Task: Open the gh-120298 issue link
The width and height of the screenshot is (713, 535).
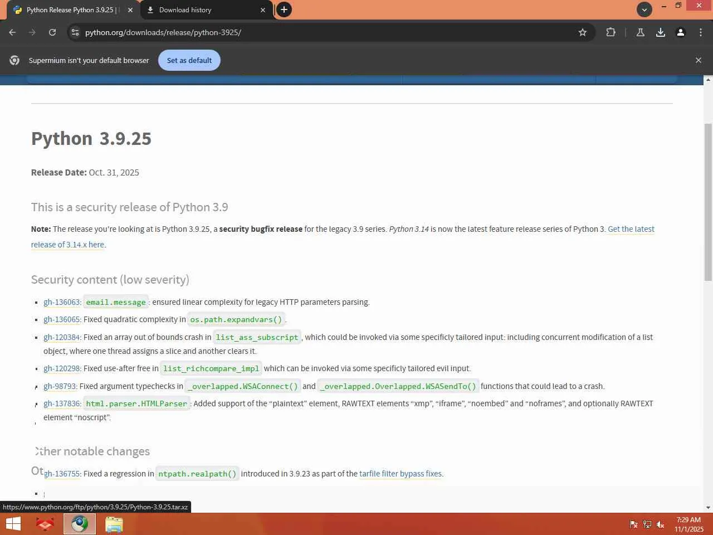Action: [x=62, y=368]
